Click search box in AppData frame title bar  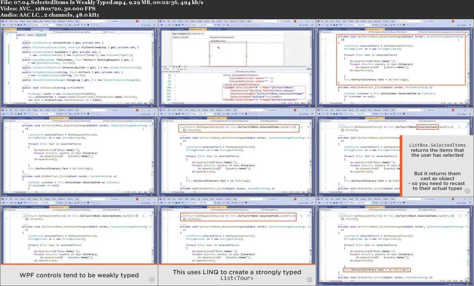click(94, 21)
